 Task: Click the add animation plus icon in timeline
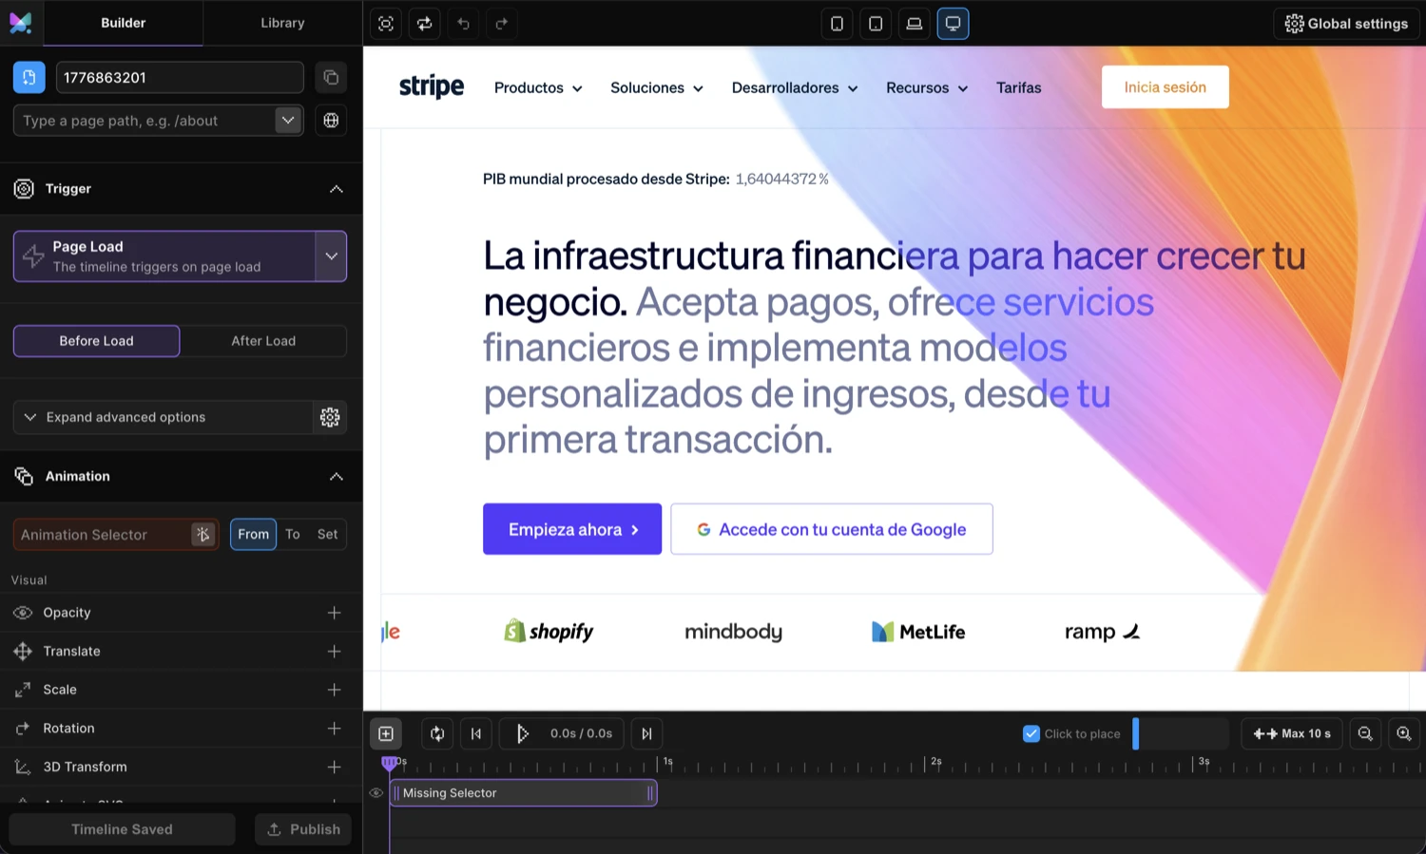[386, 733]
